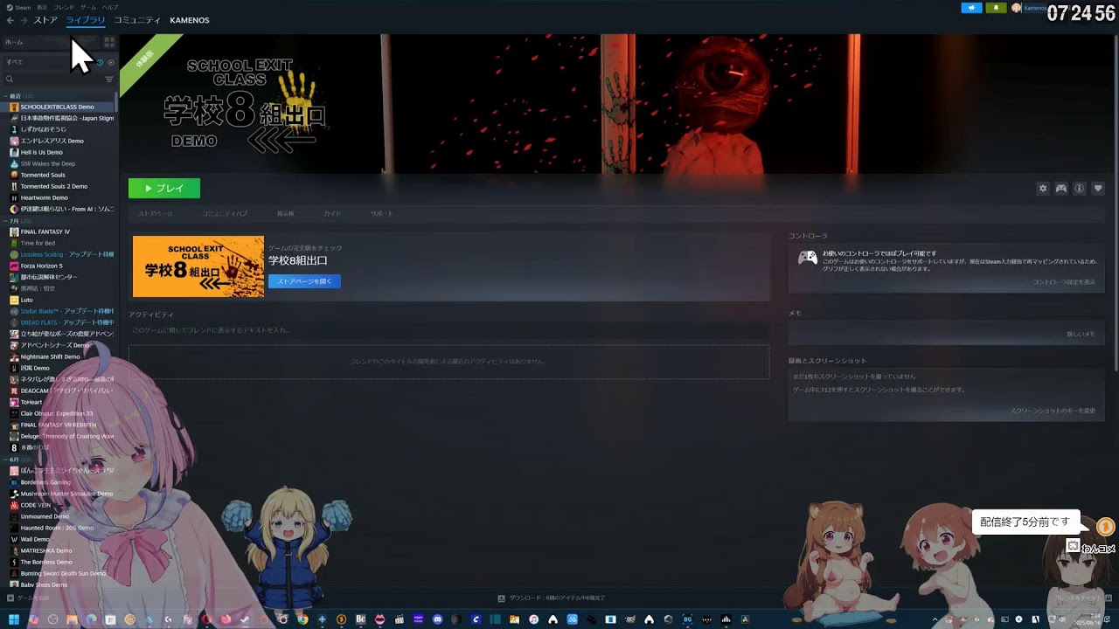Click the green プレイ button
The image size is (1119, 629).
(164, 188)
